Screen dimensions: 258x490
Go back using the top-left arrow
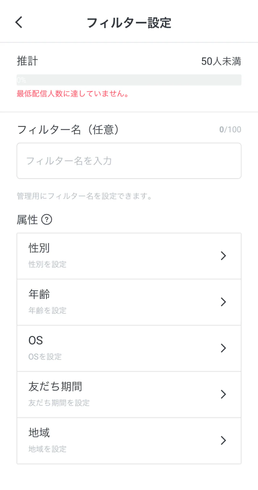click(19, 23)
